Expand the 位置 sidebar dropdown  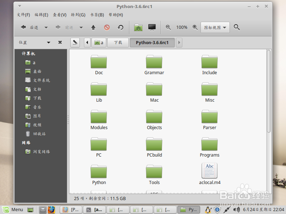(49, 42)
